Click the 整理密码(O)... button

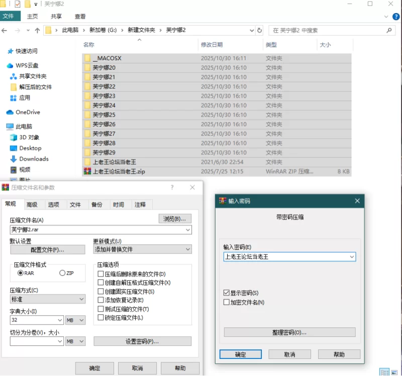(289, 332)
